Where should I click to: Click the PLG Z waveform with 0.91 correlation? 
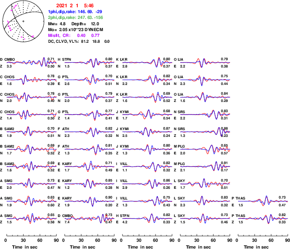pyautogui.click(x=205, y=166)
